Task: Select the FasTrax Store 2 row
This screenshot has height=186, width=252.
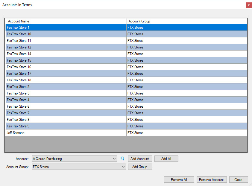Action: point(127,87)
